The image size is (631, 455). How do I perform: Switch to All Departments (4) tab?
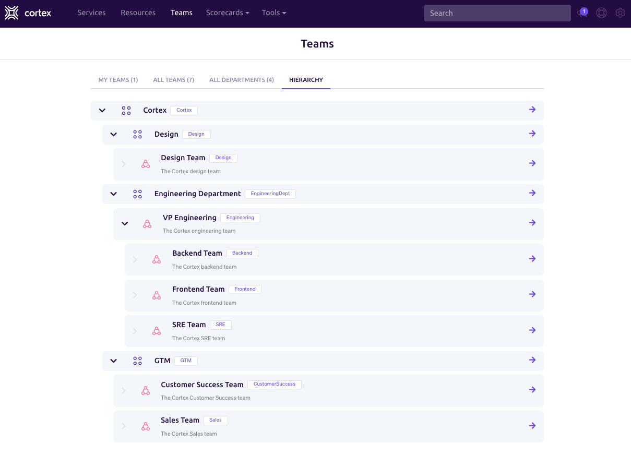(242, 80)
